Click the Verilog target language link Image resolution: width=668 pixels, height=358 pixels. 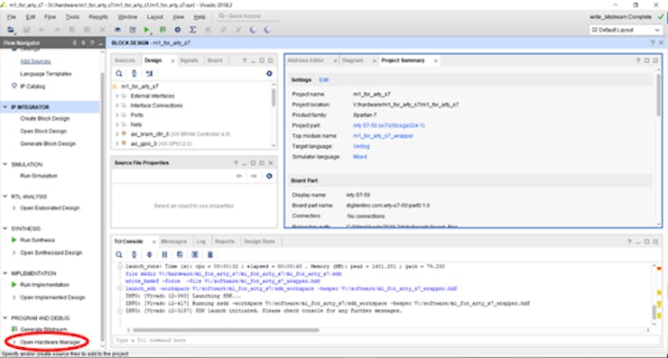click(x=361, y=146)
